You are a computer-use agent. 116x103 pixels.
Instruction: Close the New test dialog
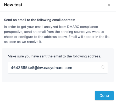coord(109,5)
